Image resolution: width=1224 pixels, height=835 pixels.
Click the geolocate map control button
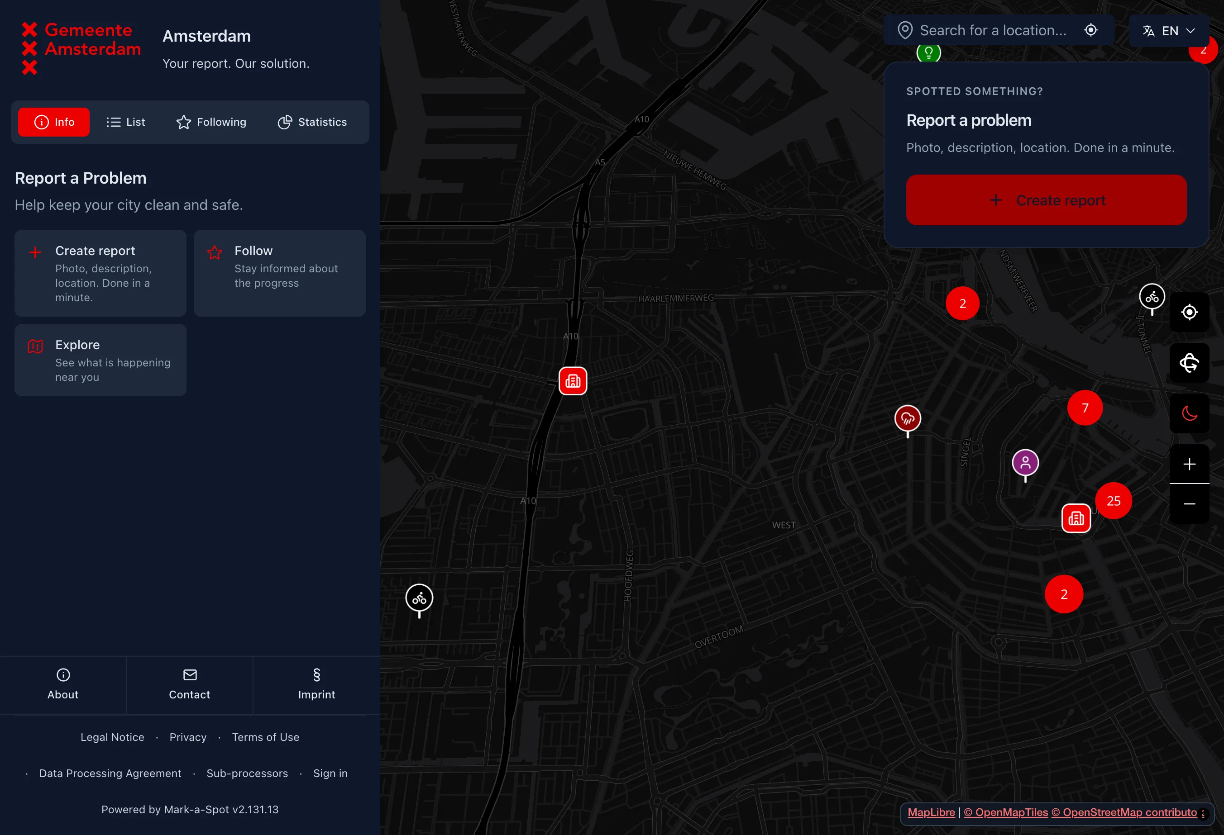(1189, 312)
